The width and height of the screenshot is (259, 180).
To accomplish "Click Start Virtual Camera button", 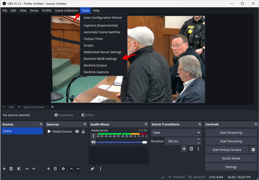I will [227, 150].
